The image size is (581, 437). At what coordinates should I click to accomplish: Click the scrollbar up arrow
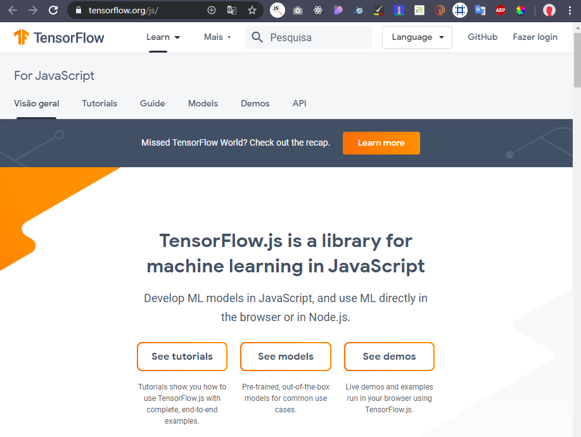(577, 27)
